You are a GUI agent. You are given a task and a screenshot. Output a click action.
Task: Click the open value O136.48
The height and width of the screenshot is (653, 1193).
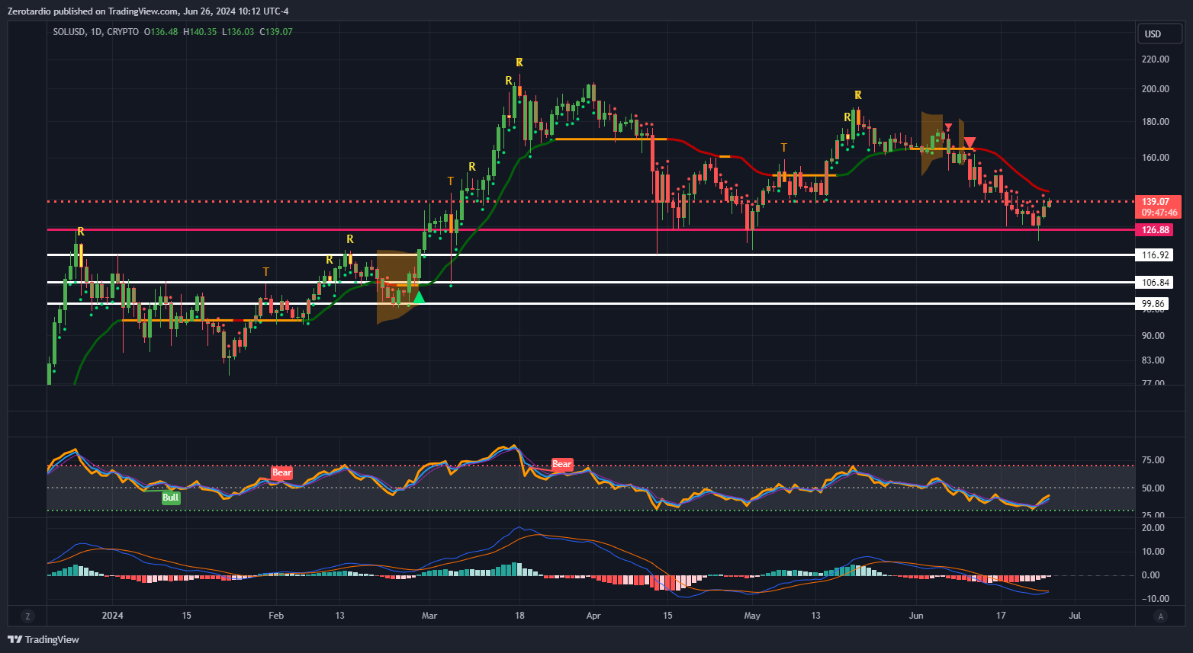click(162, 32)
